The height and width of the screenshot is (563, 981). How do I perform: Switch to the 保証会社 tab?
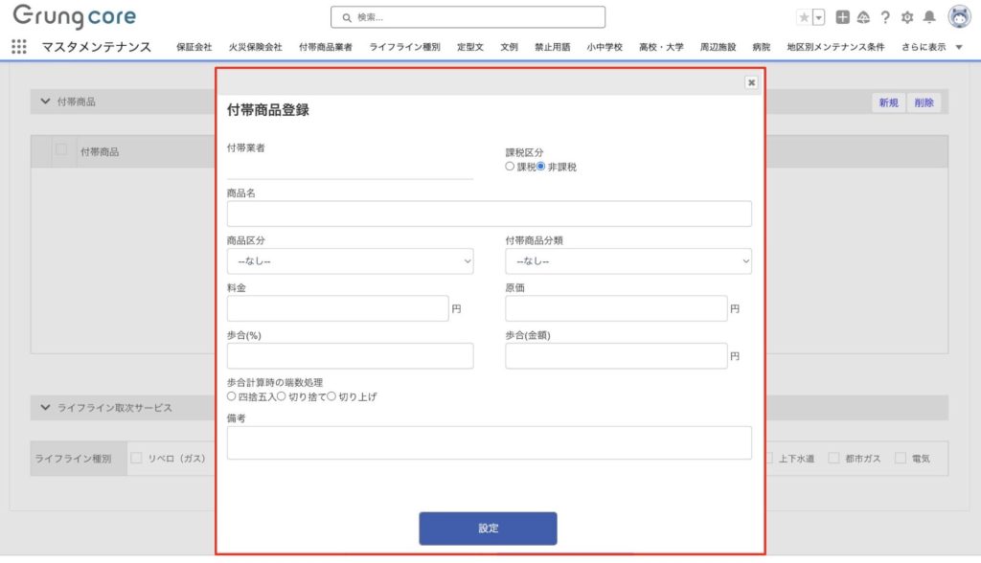pos(194,47)
